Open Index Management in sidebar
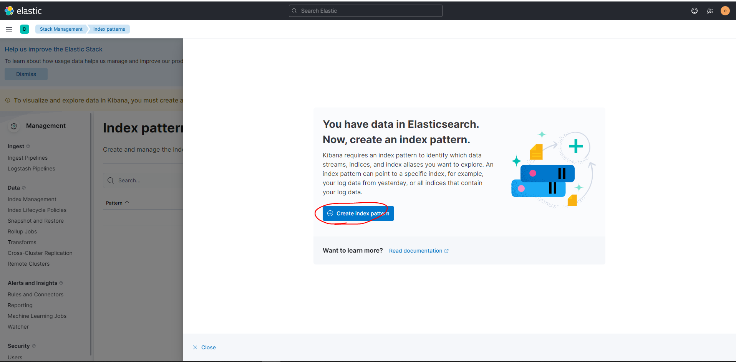This screenshot has height=362, width=736. click(32, 199)
